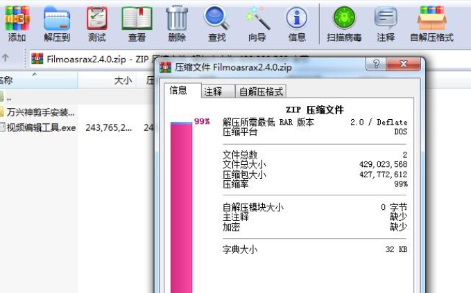Click the 文件总数 label
Viewport: 471px width, 293px height.
(x=240, y=154)
